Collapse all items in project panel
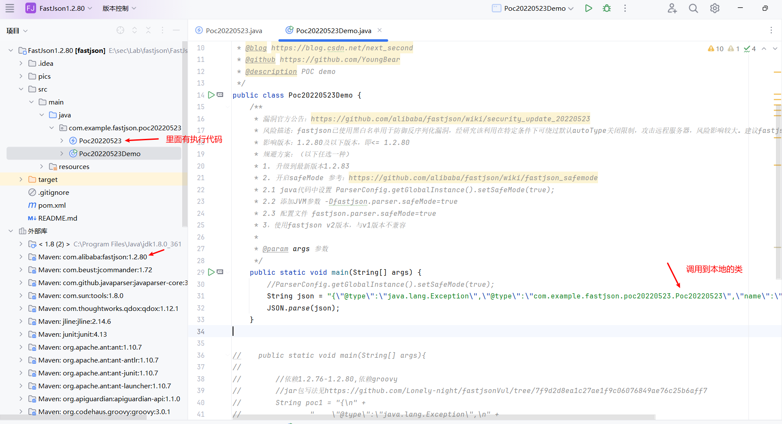Viewport: 782px width, 424px height. coord(148,30)
